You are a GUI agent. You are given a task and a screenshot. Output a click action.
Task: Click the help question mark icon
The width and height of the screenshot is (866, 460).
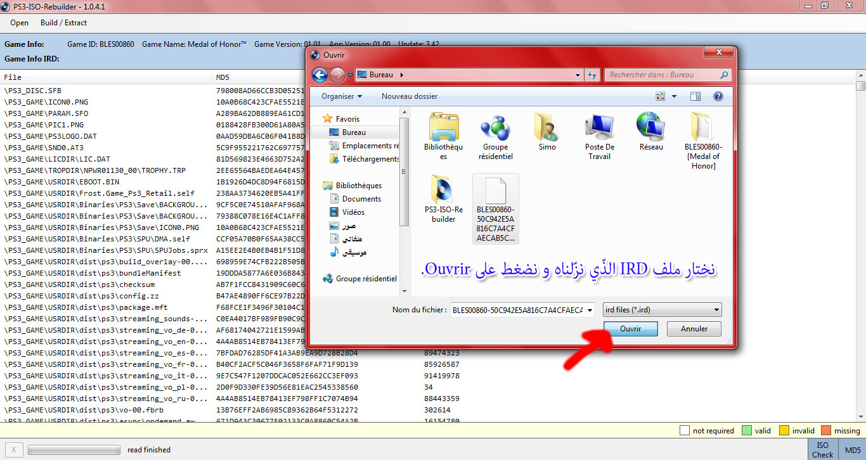(x=718, y=96)
